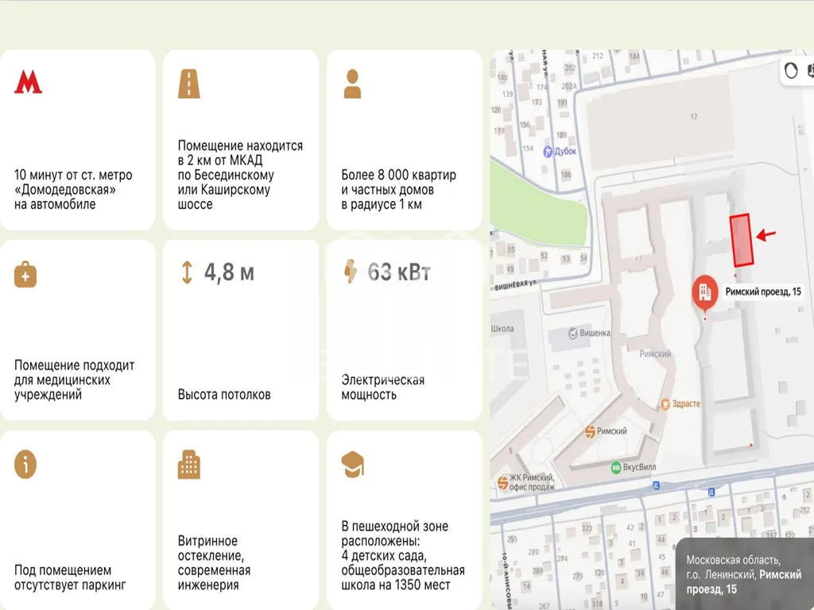Image resolution: width=814 pixels, height=610 pixels.
Task: Click the Вишенка marker on the map
Action: click(x=576, y=334)
